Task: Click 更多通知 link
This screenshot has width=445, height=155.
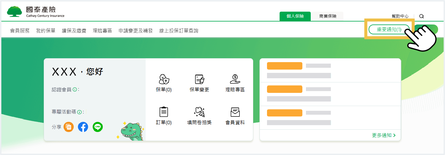Action: pos(384,135)
